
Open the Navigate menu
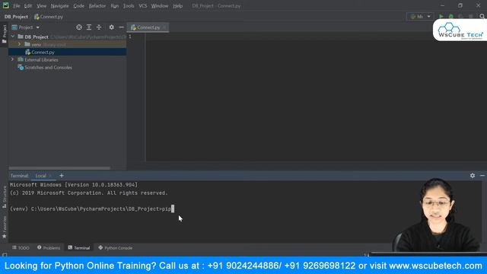pyautogui.click(x=59, y=6)
